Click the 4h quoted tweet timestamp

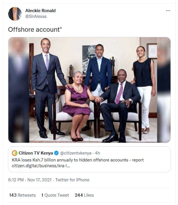[x=97, y=153]
